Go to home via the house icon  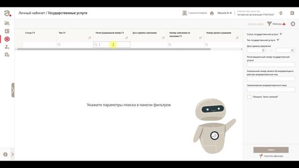point(212,13)
